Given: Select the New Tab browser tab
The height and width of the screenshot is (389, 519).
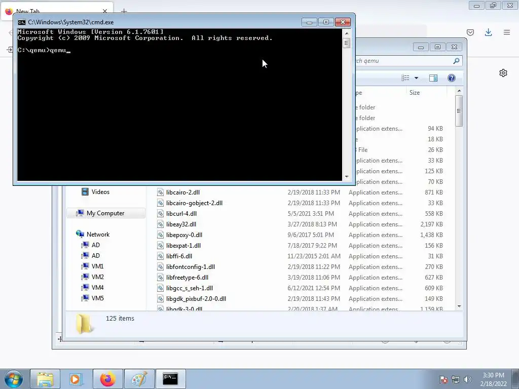Looking at the screenshot, I should [57, 12].
